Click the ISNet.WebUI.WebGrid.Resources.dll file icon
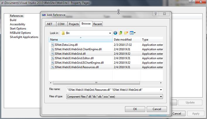The image size is (207, 119). [52, 67]
